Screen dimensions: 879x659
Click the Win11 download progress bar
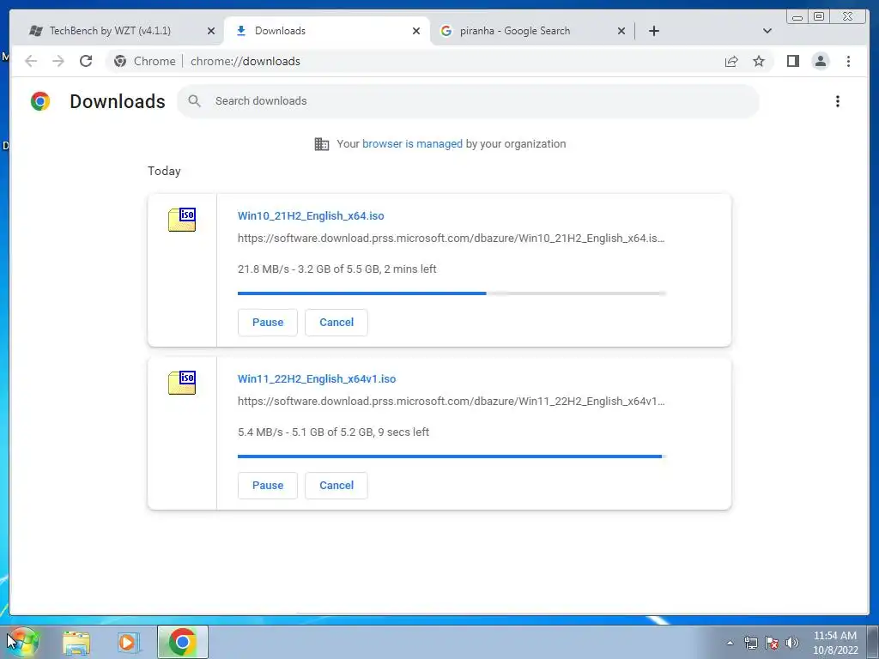point(452,456)
